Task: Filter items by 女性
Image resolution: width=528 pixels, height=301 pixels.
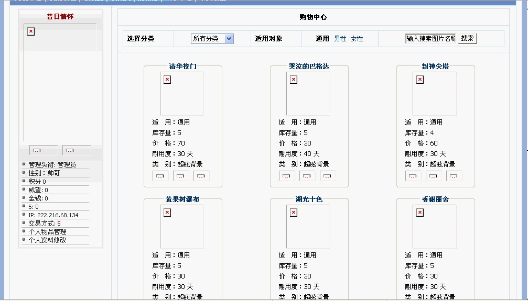Action: click(357, 39)
